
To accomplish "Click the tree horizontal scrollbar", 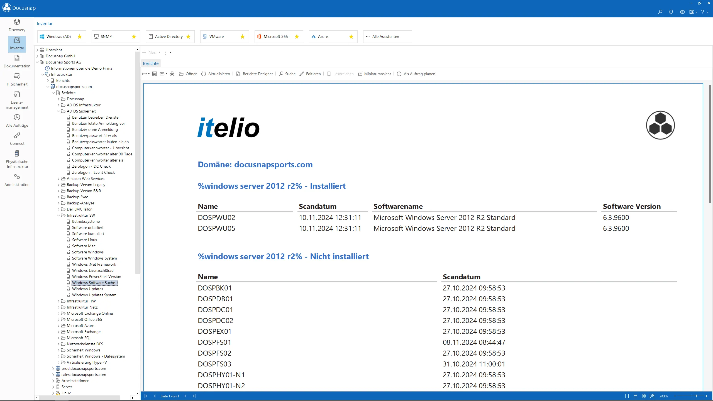I will click(79, 398).
